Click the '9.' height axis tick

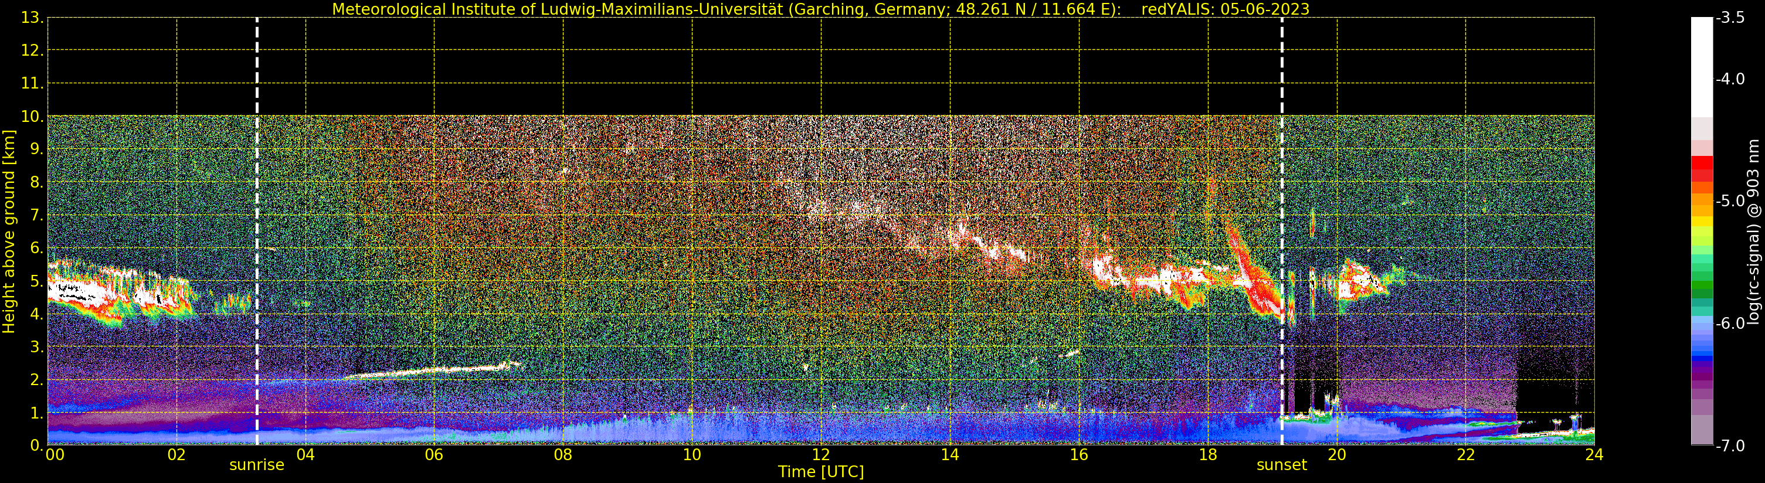tap(37, 149)
